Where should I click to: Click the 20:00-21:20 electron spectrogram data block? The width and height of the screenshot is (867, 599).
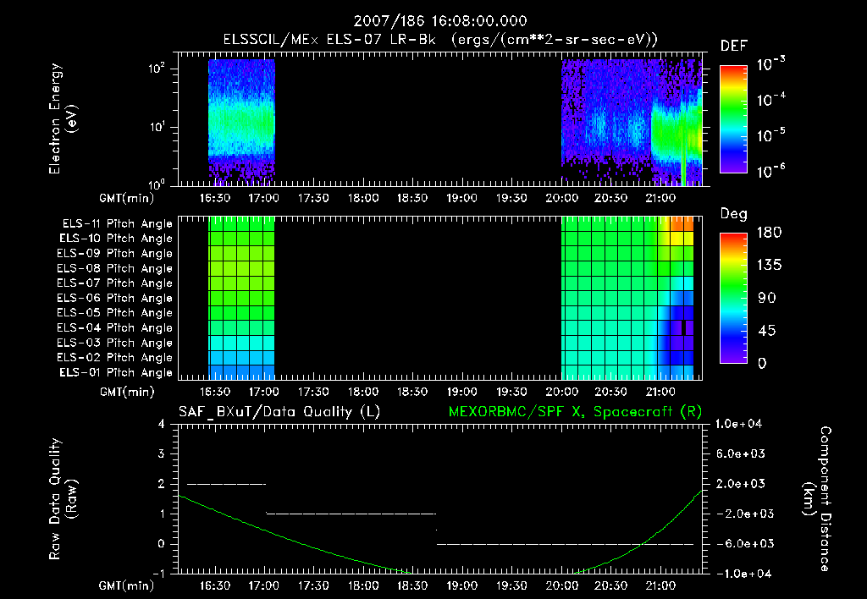[x=632, y=122]
